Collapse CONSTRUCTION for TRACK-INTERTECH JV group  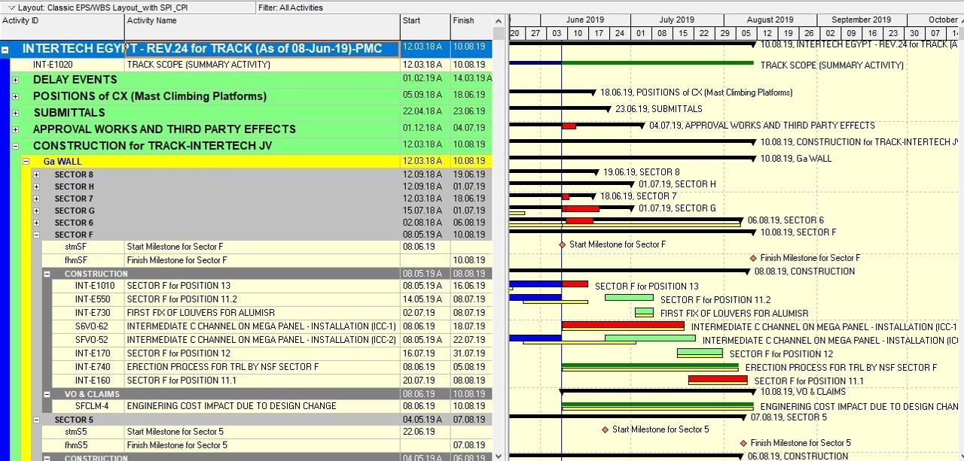pos(15,146)
